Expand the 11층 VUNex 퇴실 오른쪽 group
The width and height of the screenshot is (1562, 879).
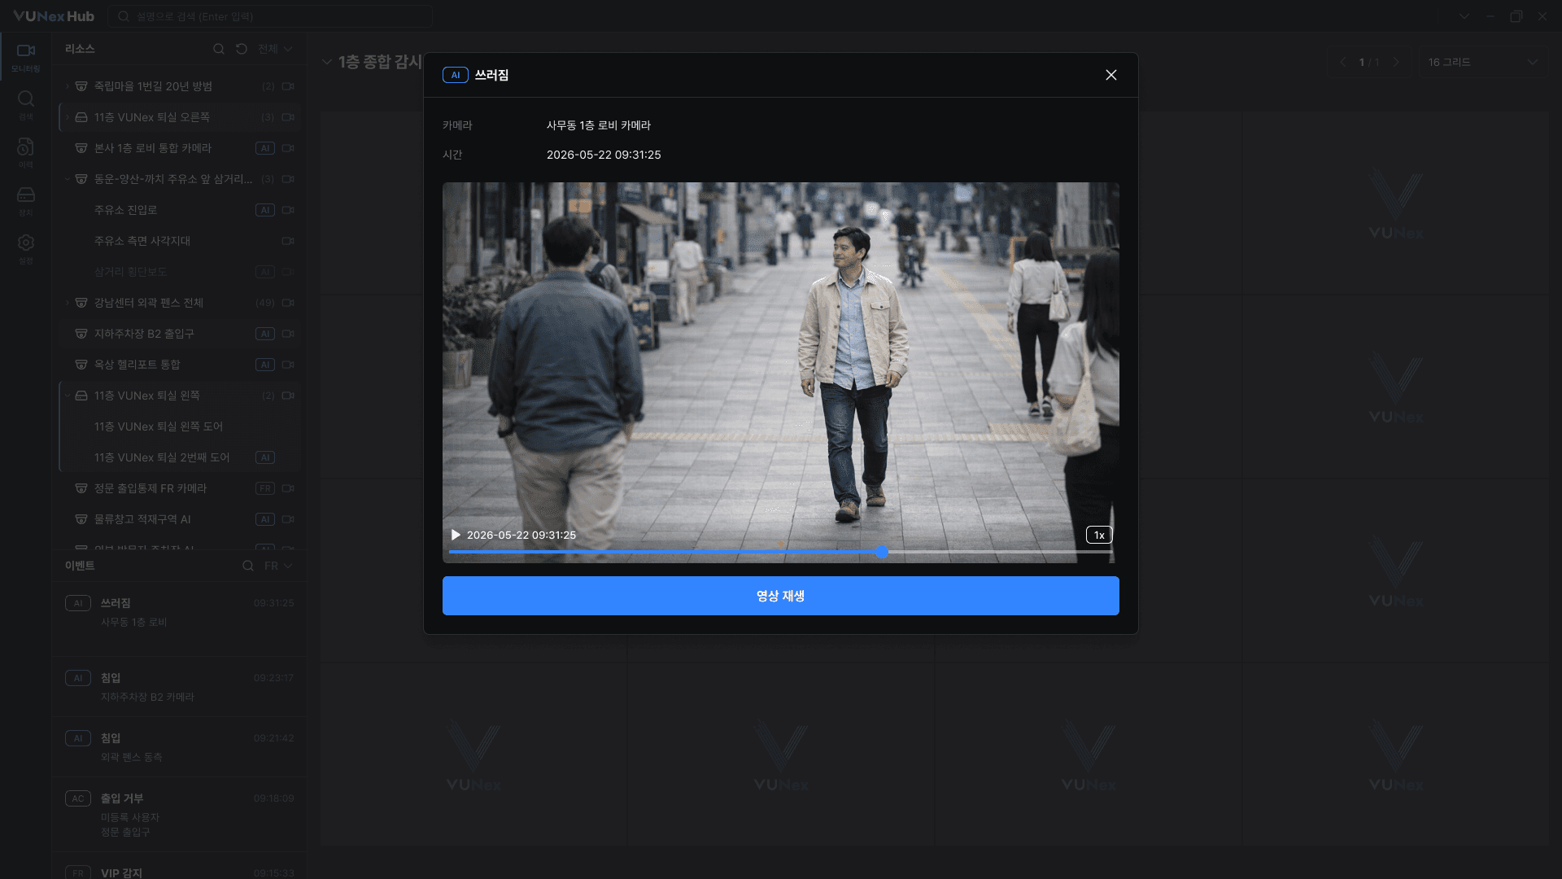click(x=67, y=117)
